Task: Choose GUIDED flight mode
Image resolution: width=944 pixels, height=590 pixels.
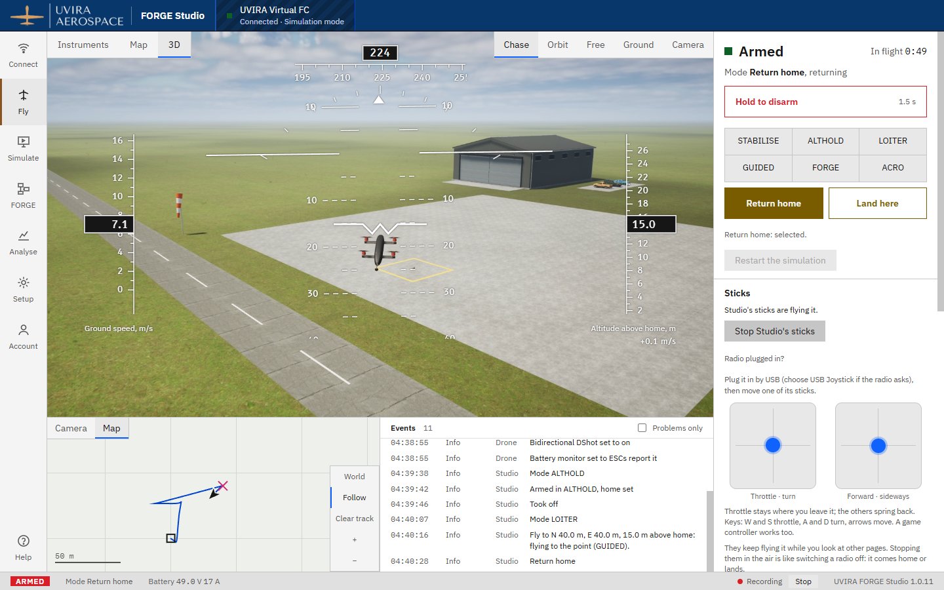Action: (x=758, y=168)
